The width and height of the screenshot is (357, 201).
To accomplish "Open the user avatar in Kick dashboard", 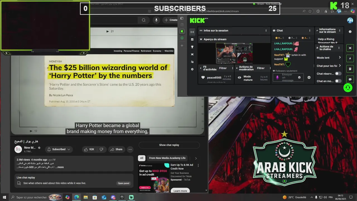I will click(350, 20).
